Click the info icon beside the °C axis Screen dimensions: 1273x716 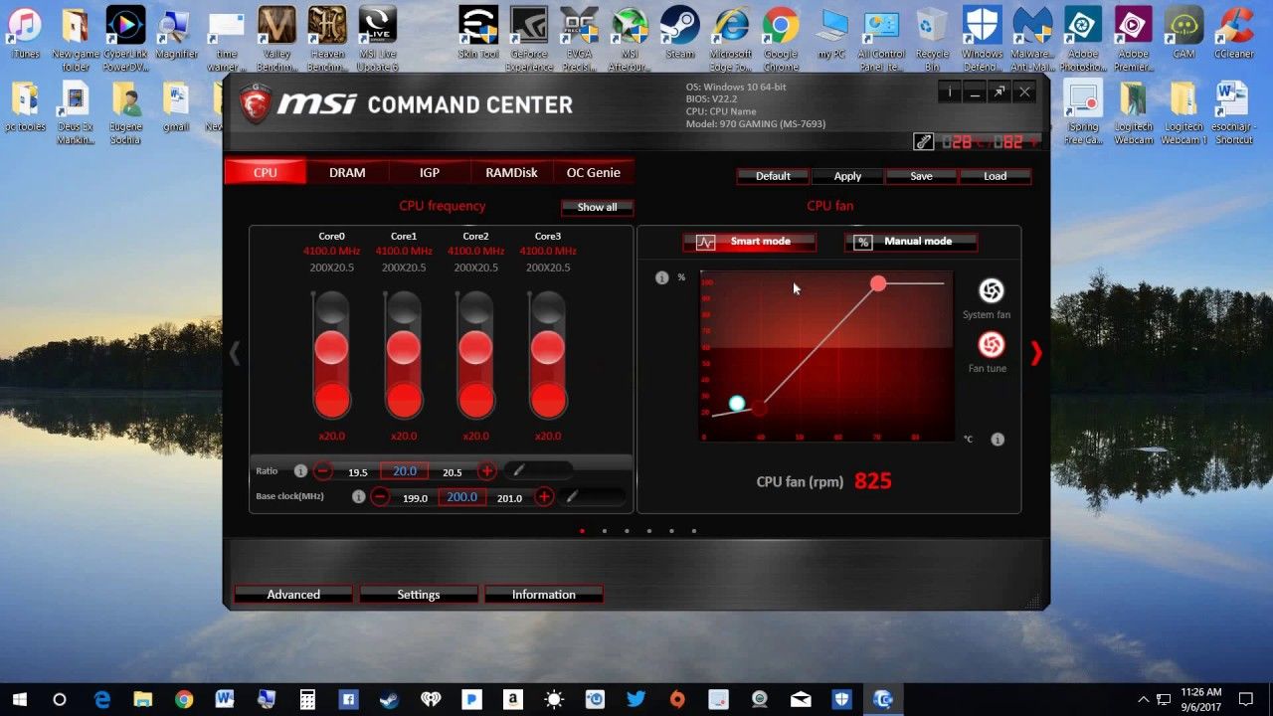(x=998, y=439)
